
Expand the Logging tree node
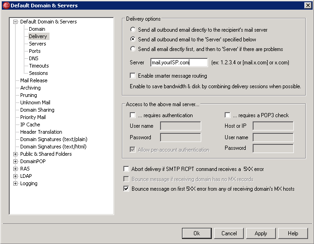(x=15, y=183)
